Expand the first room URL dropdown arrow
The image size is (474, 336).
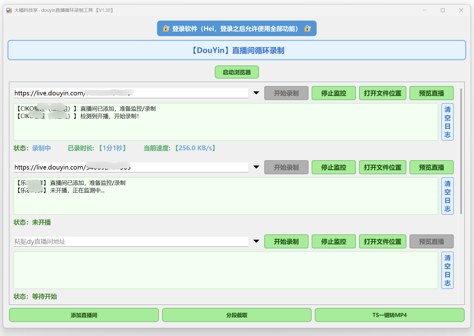click(x=256, y=93)
